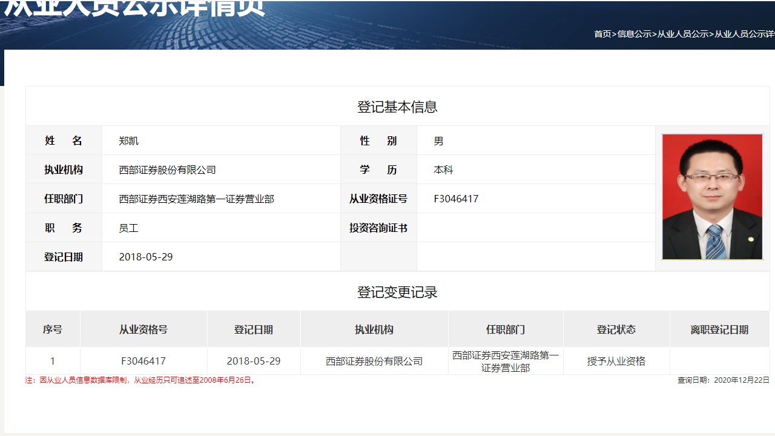Click the 从业资格号 column header
The height and width of the screenshot is (436, 775).
point(143,330)
